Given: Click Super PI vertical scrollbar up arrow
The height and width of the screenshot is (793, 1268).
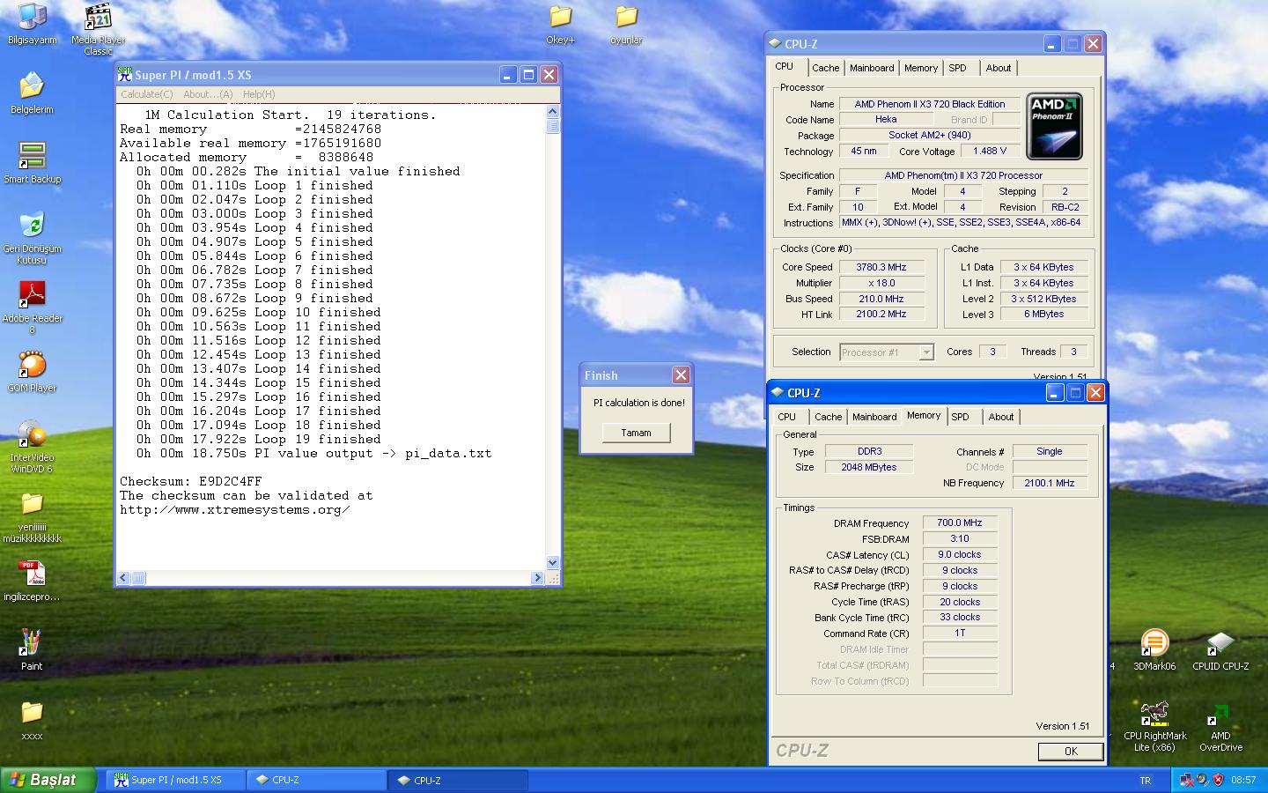Looking at the screenshot, I should click(x=553, y=112).
